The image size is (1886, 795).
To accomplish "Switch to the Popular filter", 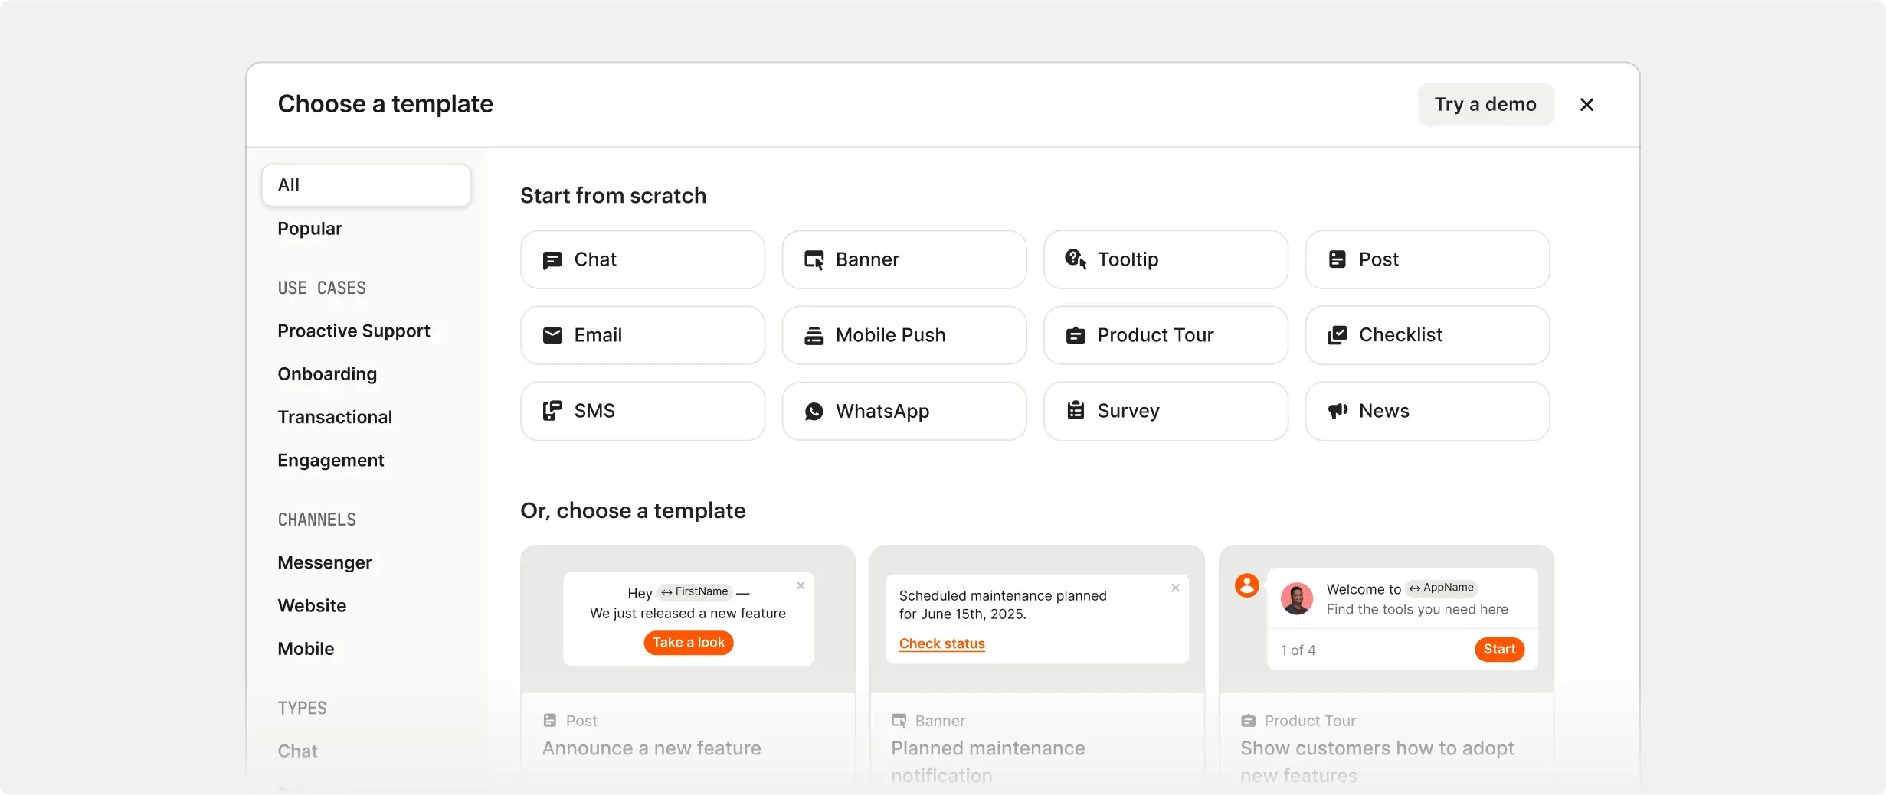I will click(x=309, y=228).
